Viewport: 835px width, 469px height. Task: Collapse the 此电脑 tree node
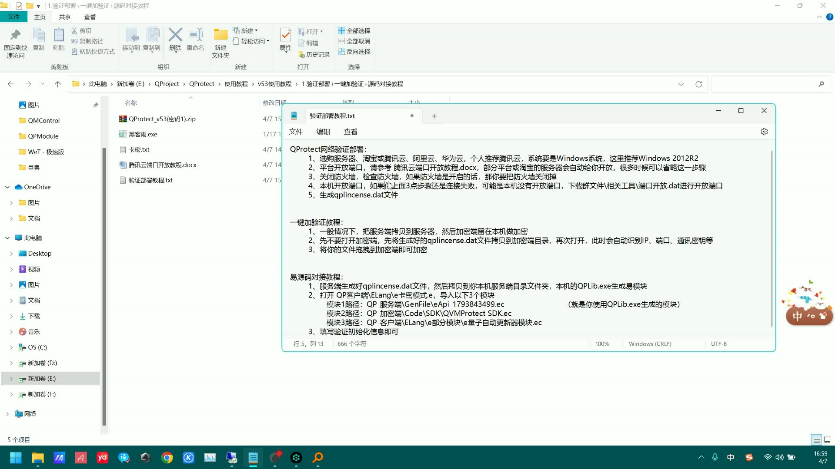7,238
